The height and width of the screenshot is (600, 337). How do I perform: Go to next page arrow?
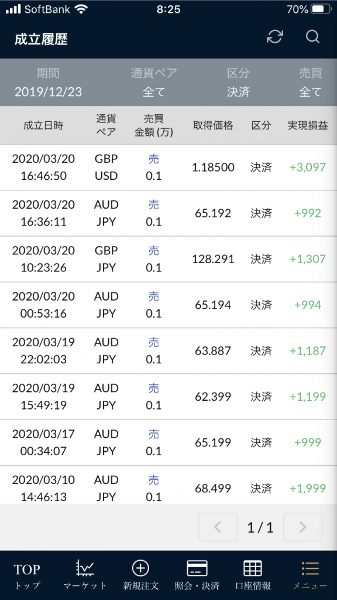click(x=302, y=527)
